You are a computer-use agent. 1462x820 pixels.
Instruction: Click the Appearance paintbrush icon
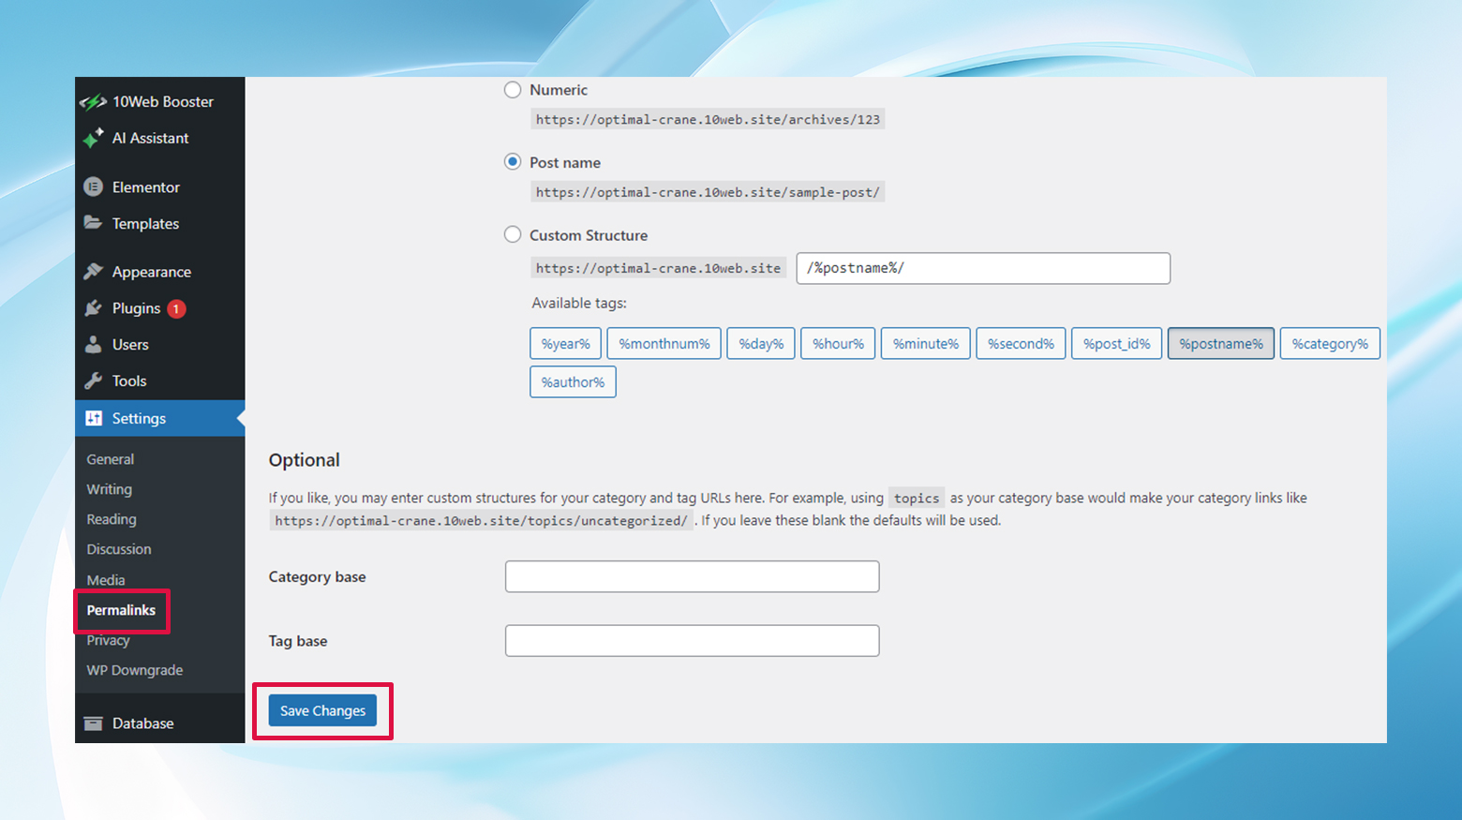click(94, 271)
